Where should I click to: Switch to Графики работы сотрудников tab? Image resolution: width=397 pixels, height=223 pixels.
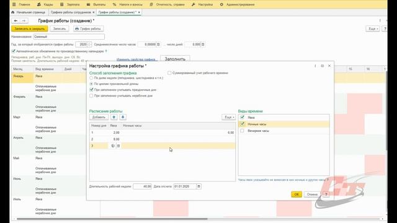click(71, 12)
